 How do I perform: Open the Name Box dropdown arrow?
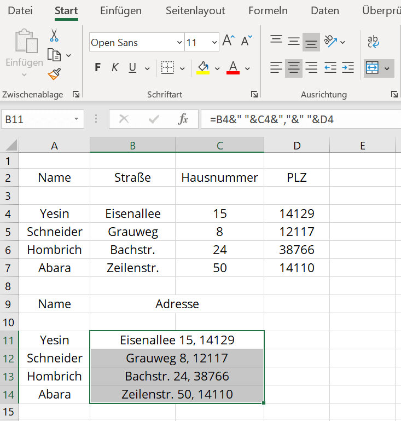tap(76, 119)
